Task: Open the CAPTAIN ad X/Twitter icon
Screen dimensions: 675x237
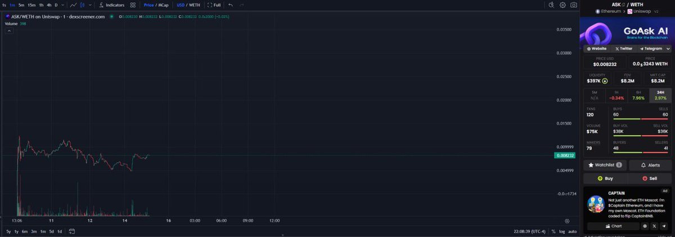Action: tap(655, 226)
